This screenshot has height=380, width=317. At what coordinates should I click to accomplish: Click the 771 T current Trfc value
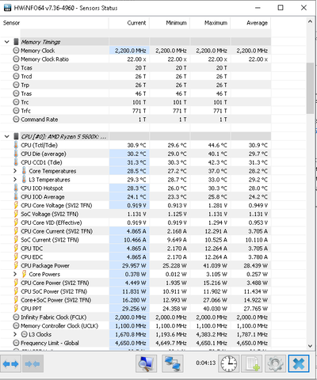coord(139,111)
